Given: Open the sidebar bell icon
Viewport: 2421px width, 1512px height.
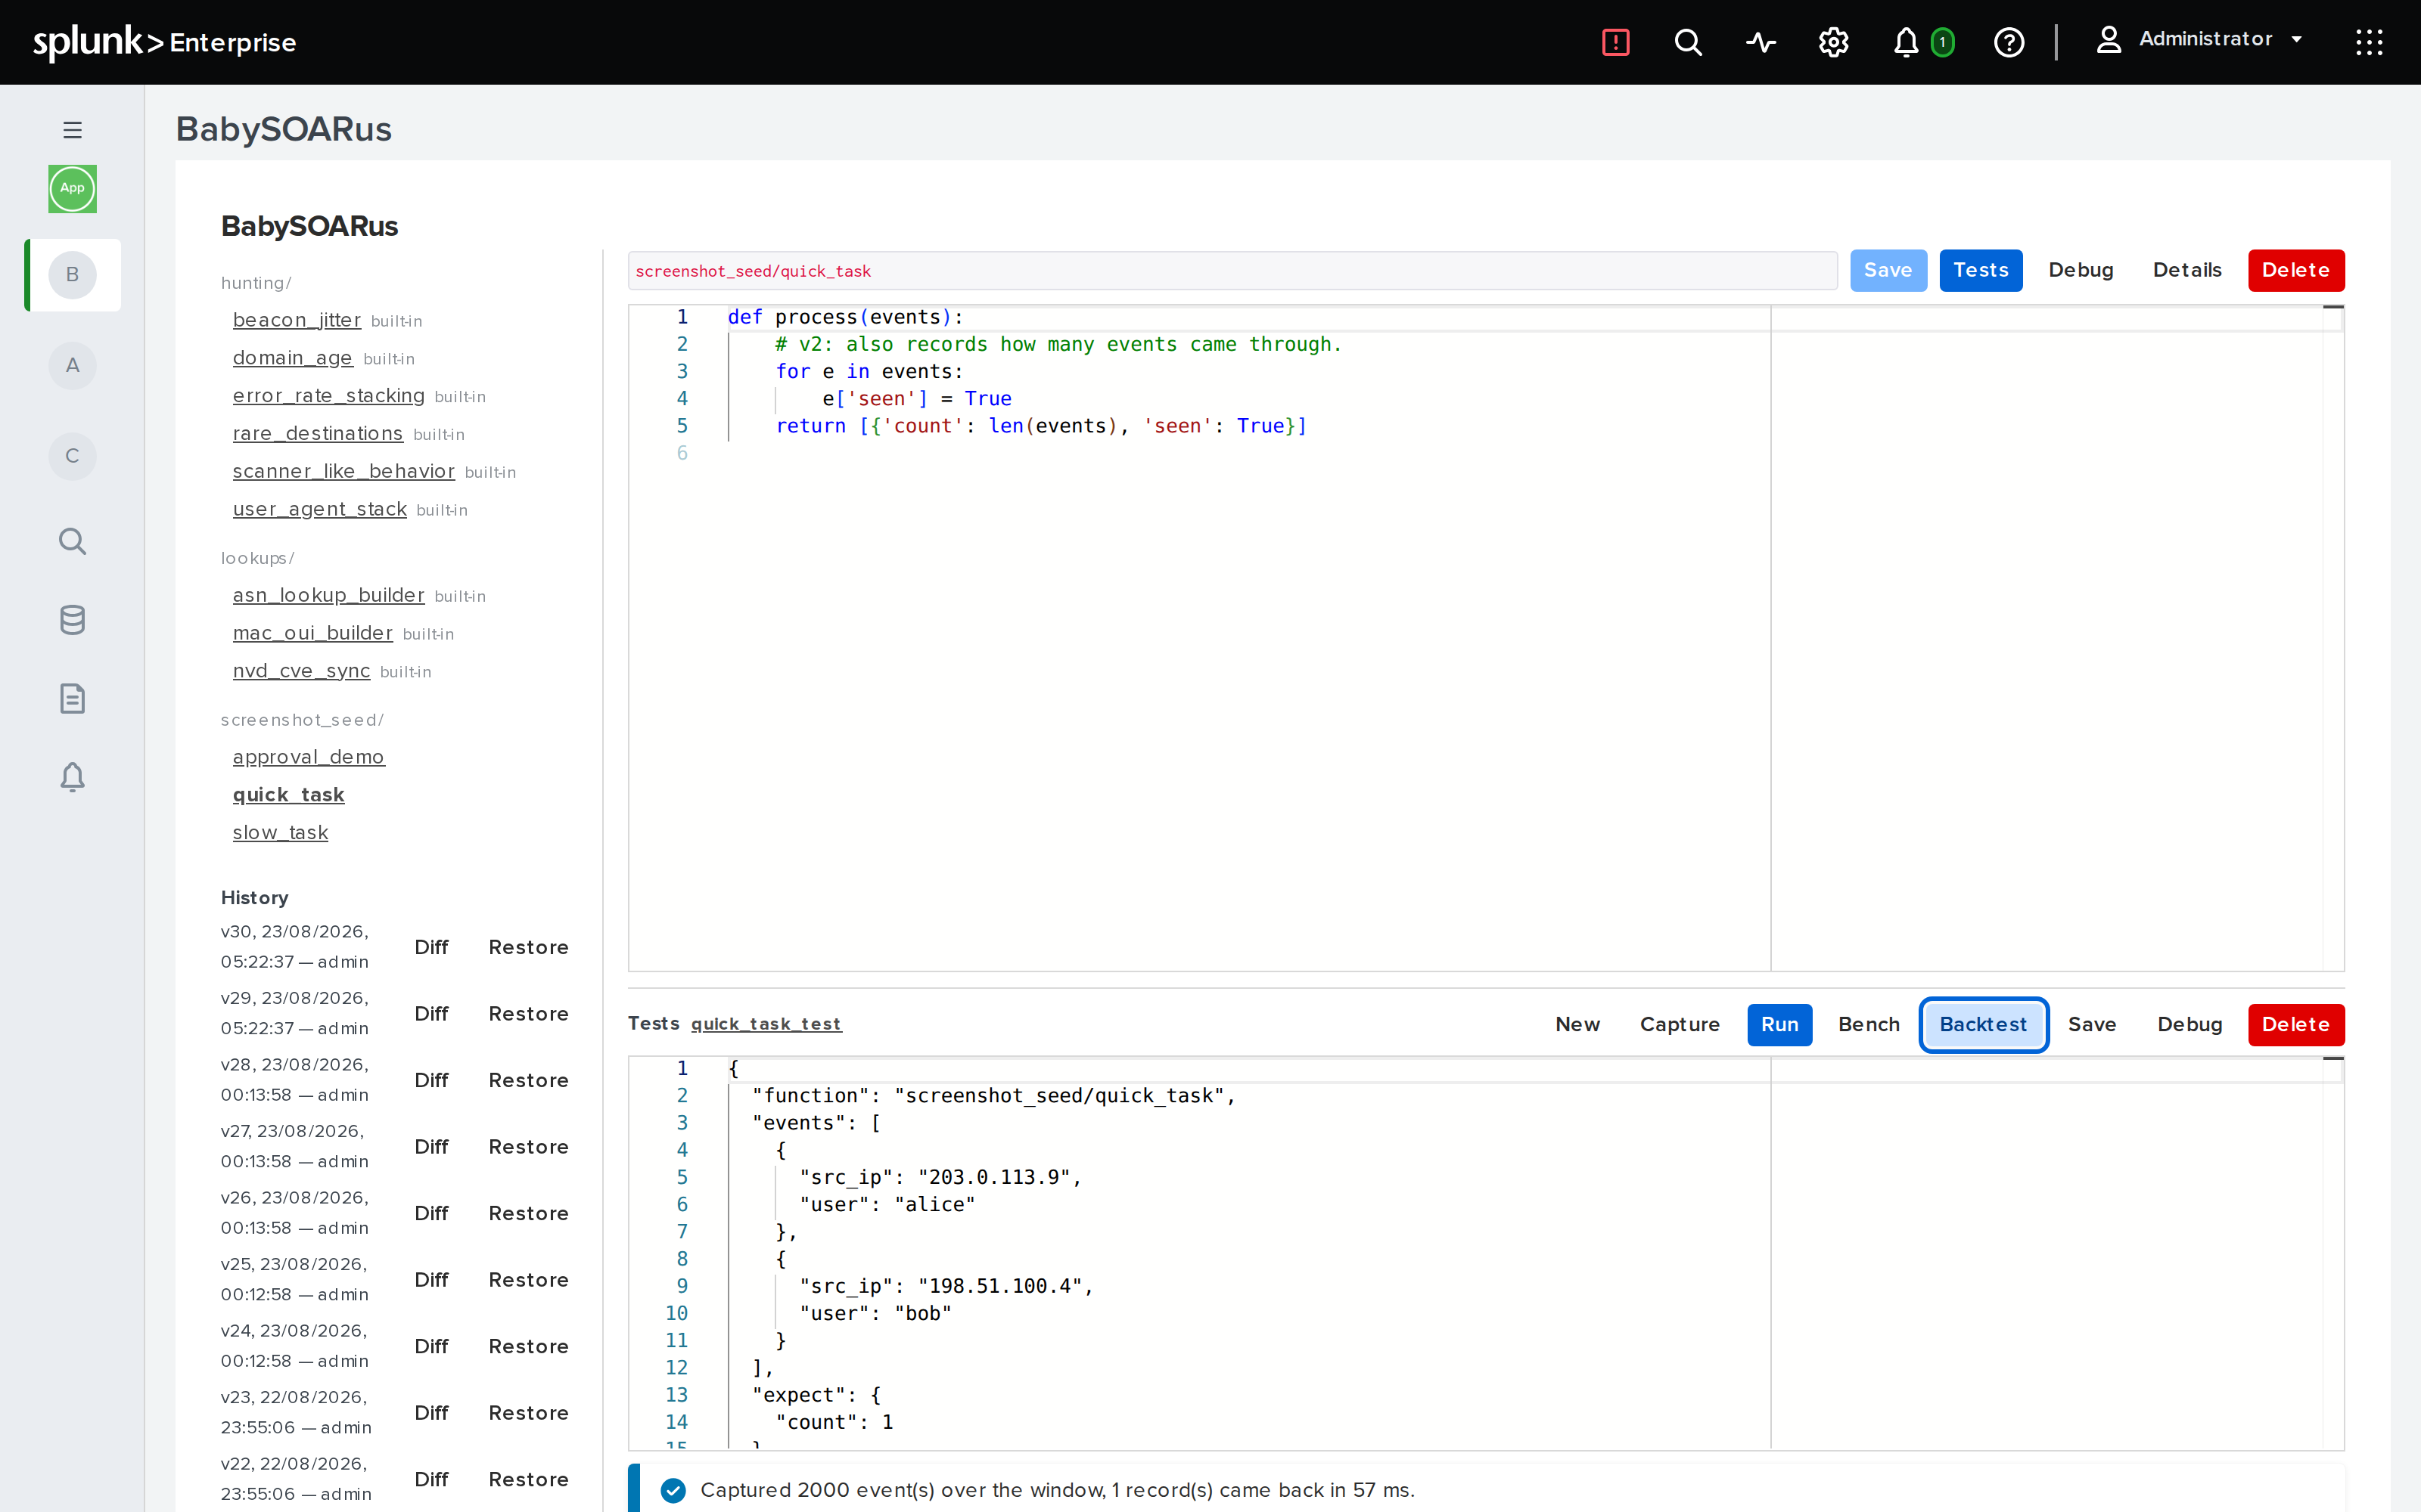Looking at the screenshot, I should (72, 777).
